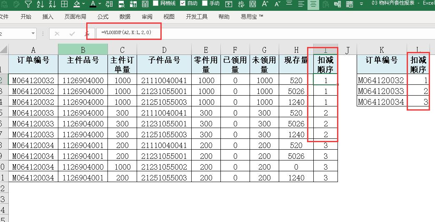Click the select-all corner triangle
435x222 pixels.
4,49
